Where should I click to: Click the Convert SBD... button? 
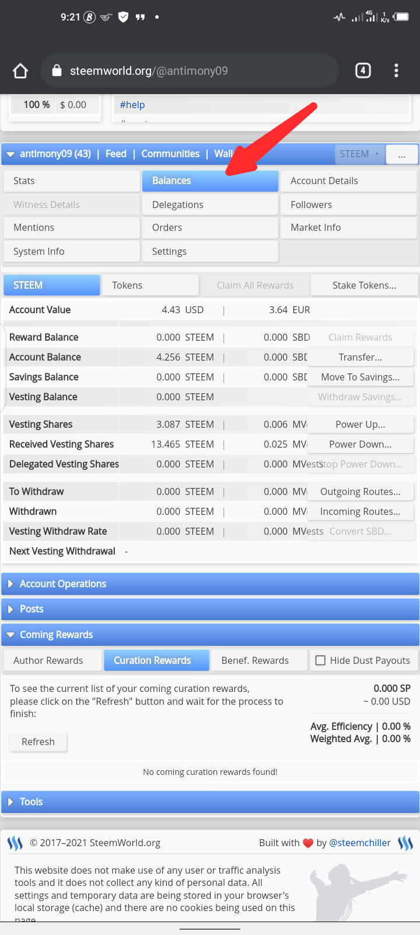click(x=360, y=531)
